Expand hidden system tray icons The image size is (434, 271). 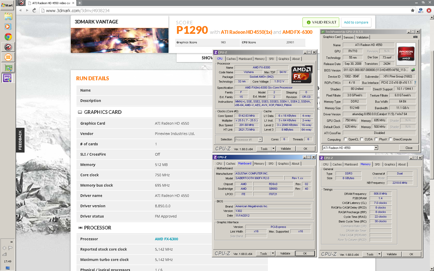point(11,242)
